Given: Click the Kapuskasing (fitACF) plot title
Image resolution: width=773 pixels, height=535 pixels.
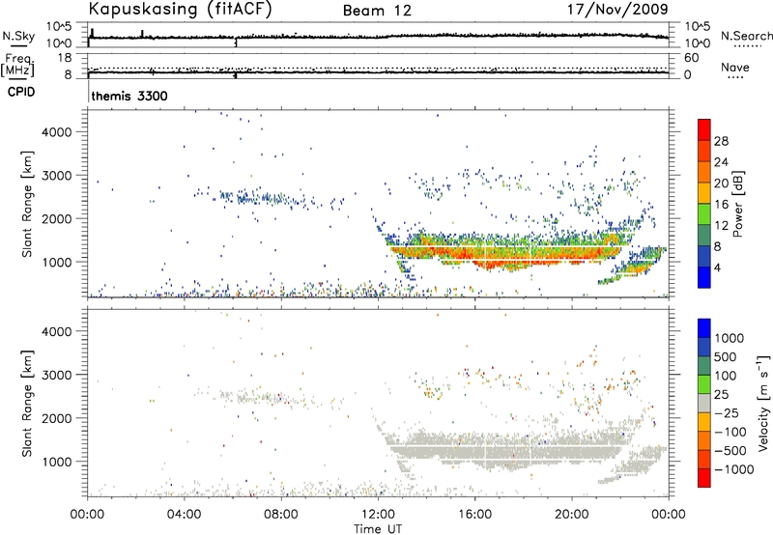Looking at the screenshot, I should (x=180, y=9).
